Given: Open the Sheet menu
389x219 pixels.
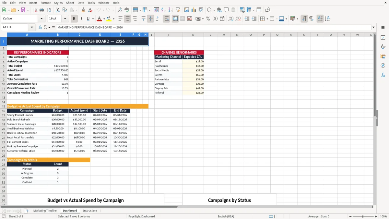Looking at the screenshot, I should (x=70, y=3).
